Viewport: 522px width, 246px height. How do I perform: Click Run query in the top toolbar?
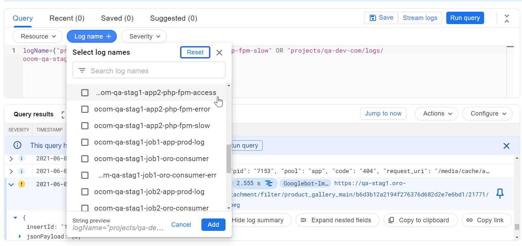click(465, 18)
